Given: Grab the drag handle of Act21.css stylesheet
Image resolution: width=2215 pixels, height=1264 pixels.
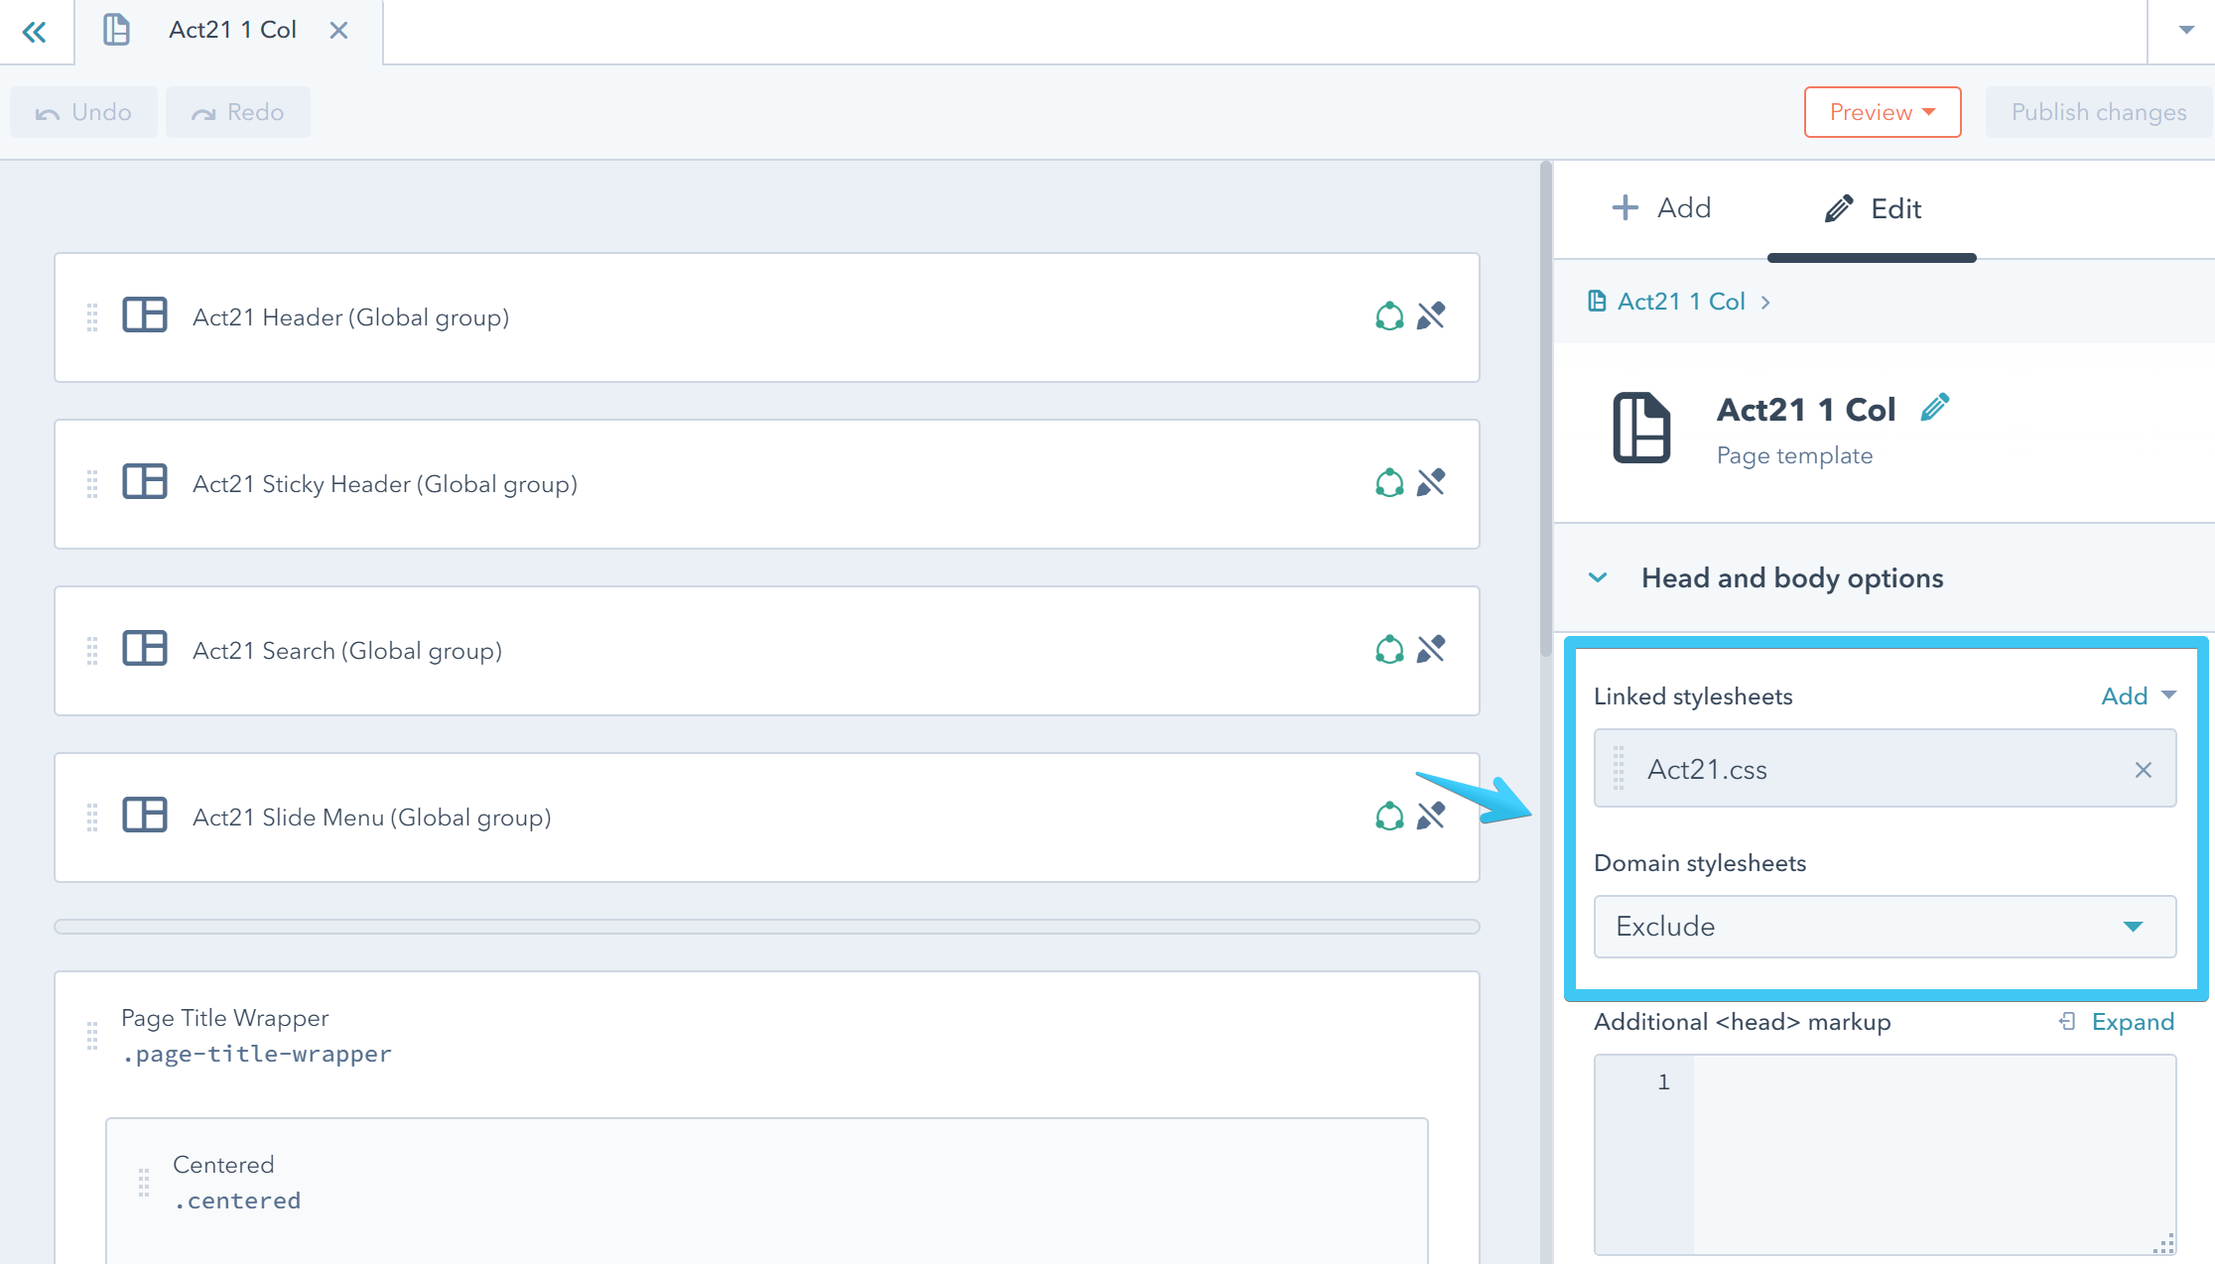Looking at the screenshot, I should [1619, 769].
